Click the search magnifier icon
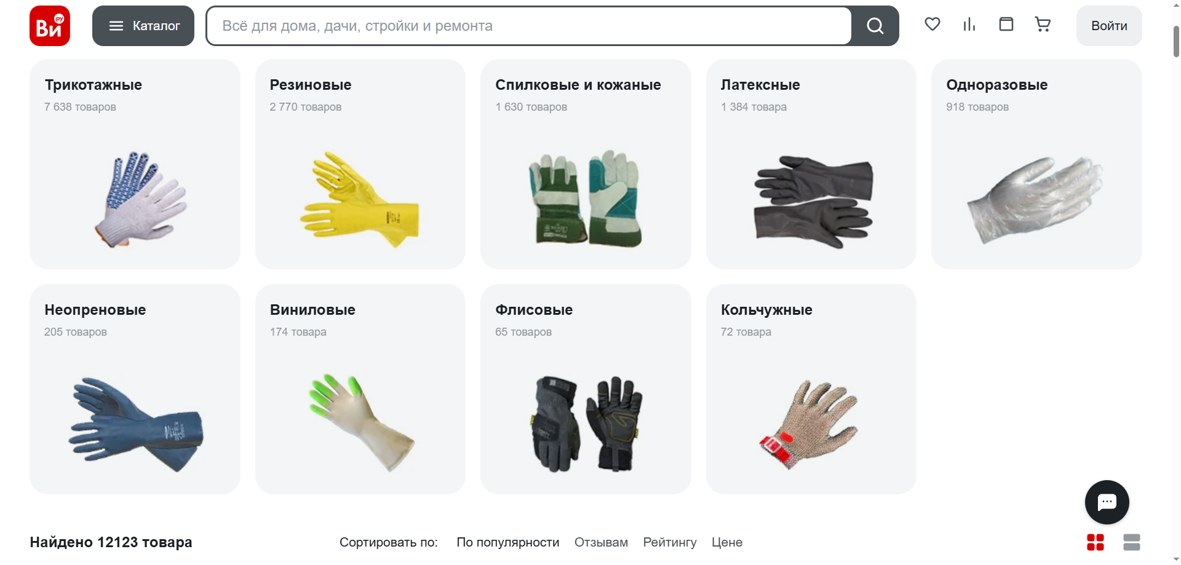 click(x=875, y=26)
